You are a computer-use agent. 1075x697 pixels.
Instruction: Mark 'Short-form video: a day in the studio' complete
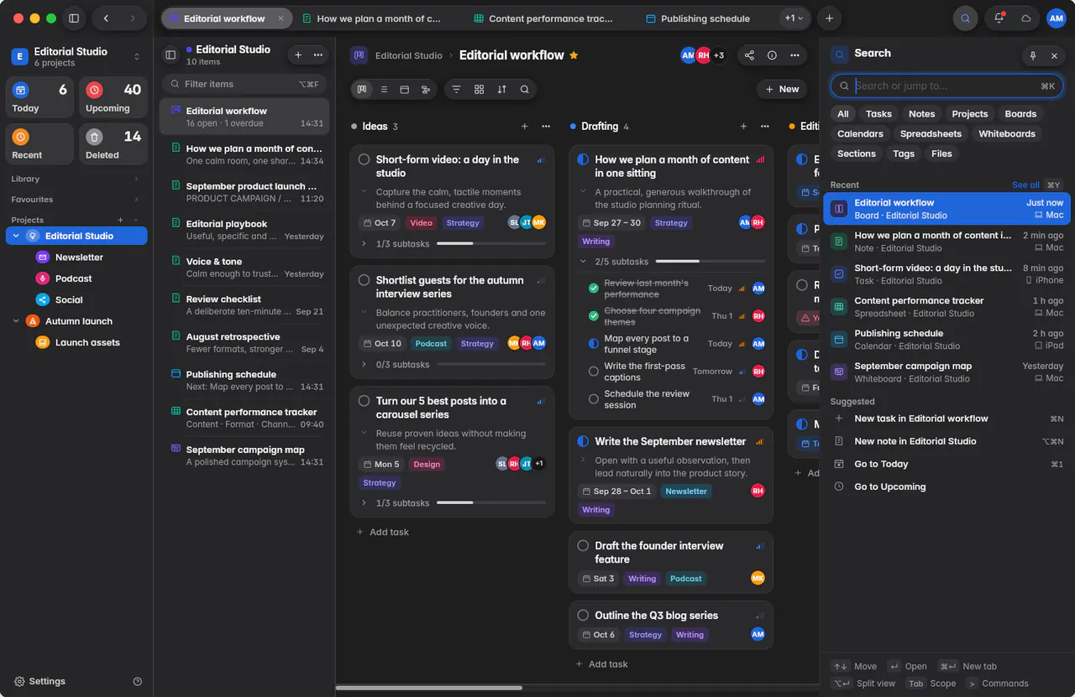coord(364,159)
